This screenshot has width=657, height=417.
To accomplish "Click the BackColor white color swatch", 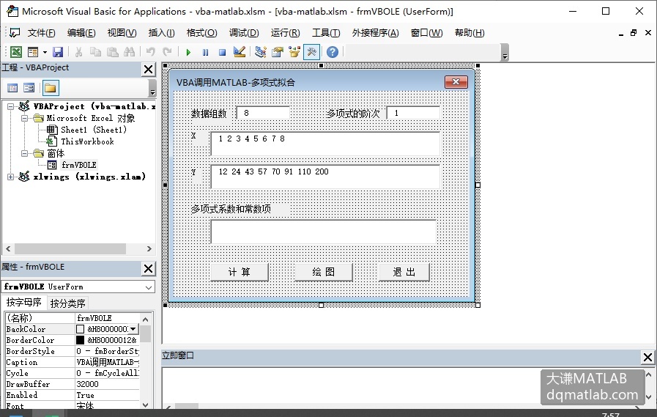I will click(80, 329).
